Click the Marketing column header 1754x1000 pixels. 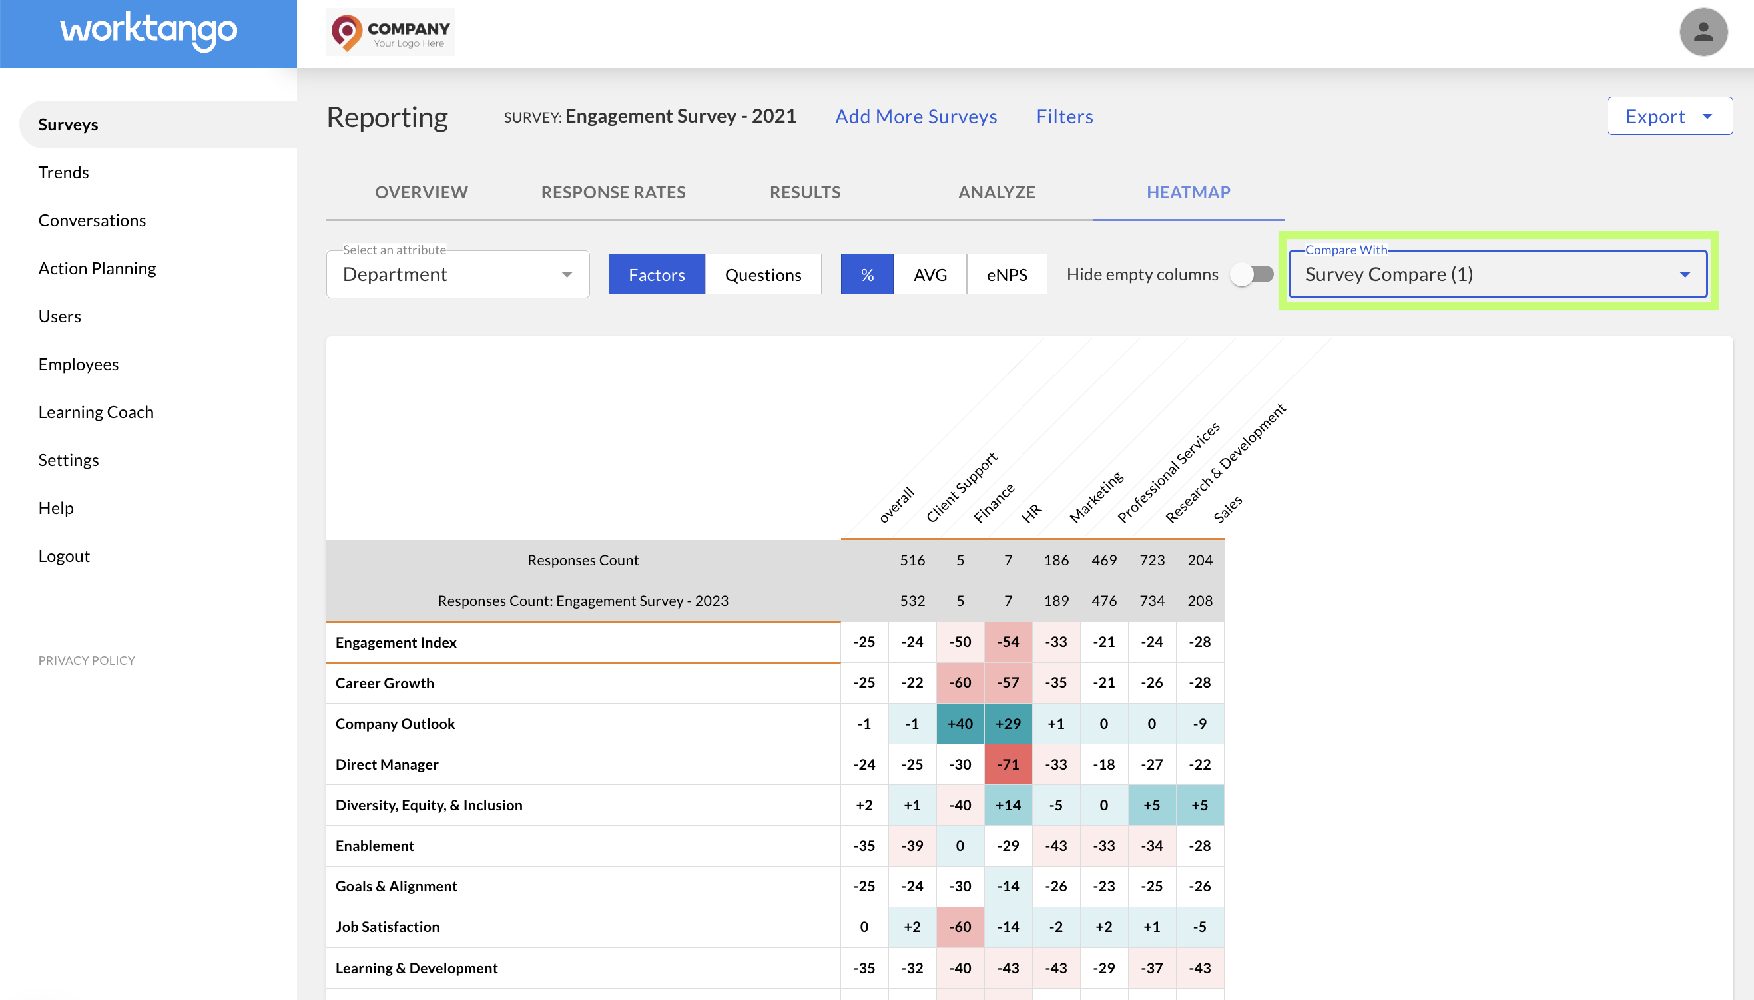coord(1096,497)
